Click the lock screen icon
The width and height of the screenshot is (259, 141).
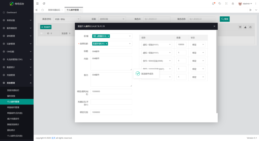click(x=233, y=4)
